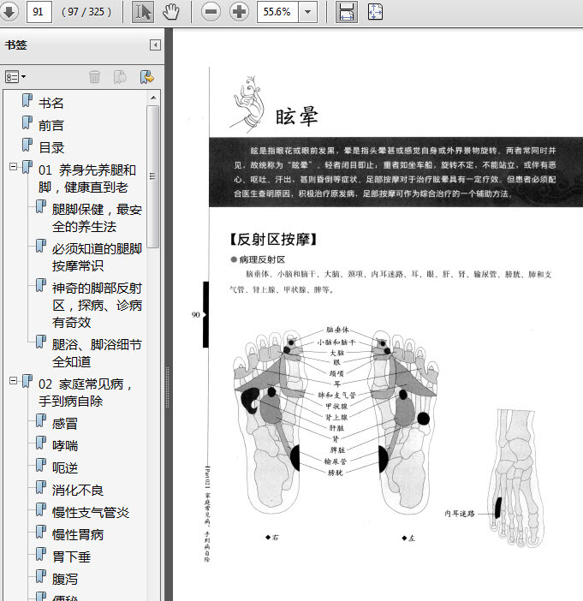Open bookmark 神奇的脚部反射区

97,305
